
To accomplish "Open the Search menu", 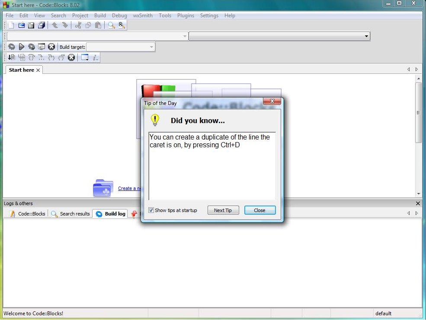I will [58, 16].
